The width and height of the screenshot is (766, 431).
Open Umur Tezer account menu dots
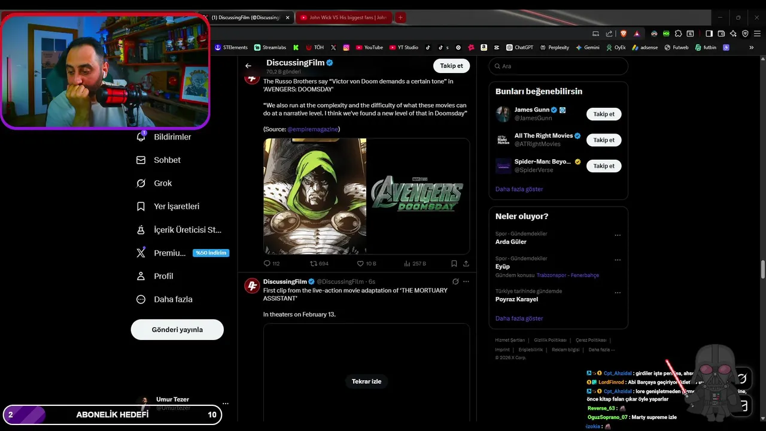pos(225,403)
